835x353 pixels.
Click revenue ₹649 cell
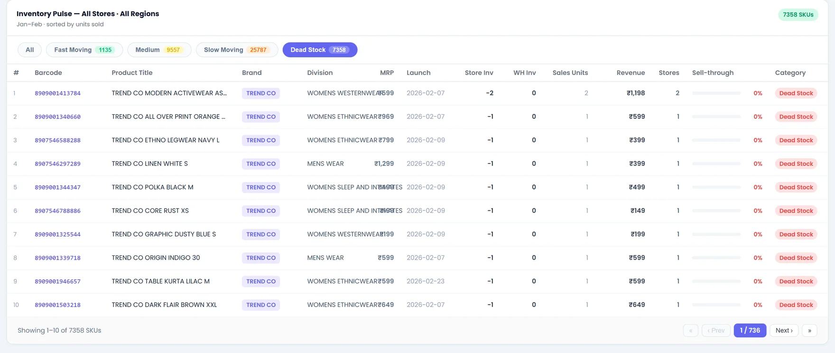coord(637,305)
